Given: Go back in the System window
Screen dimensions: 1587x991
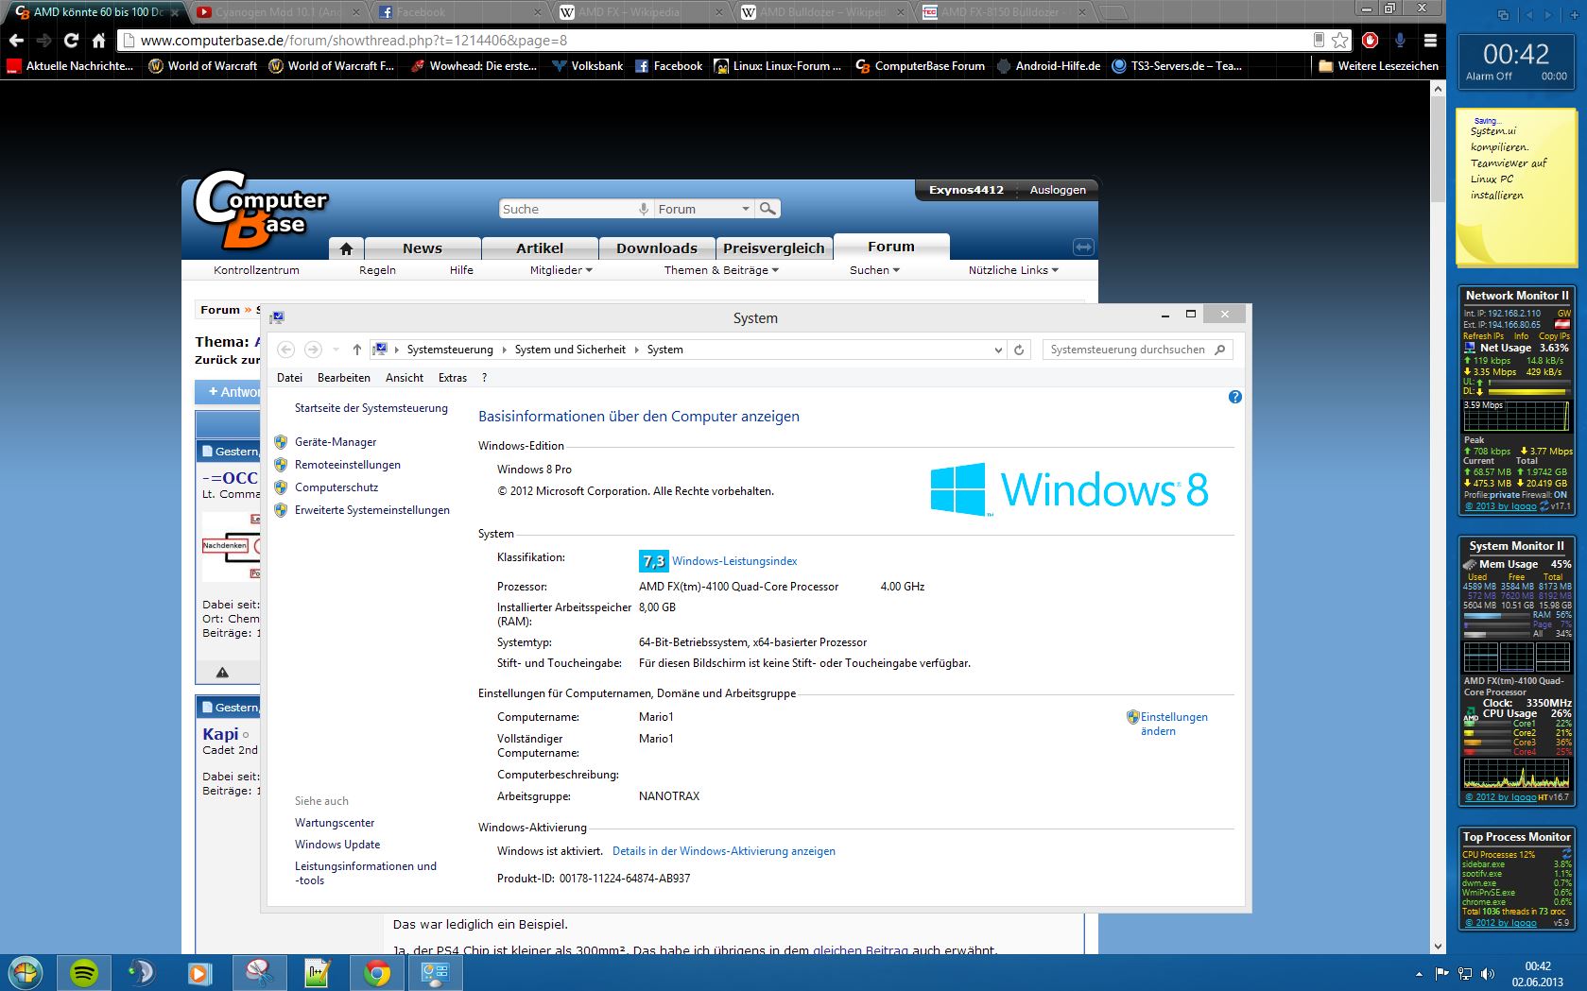Looking at the screenshot, I should tap(286, 350).
